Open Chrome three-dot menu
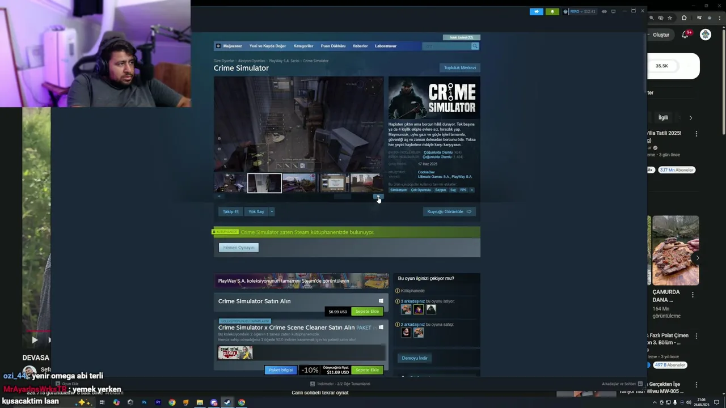 coord(719,18)
